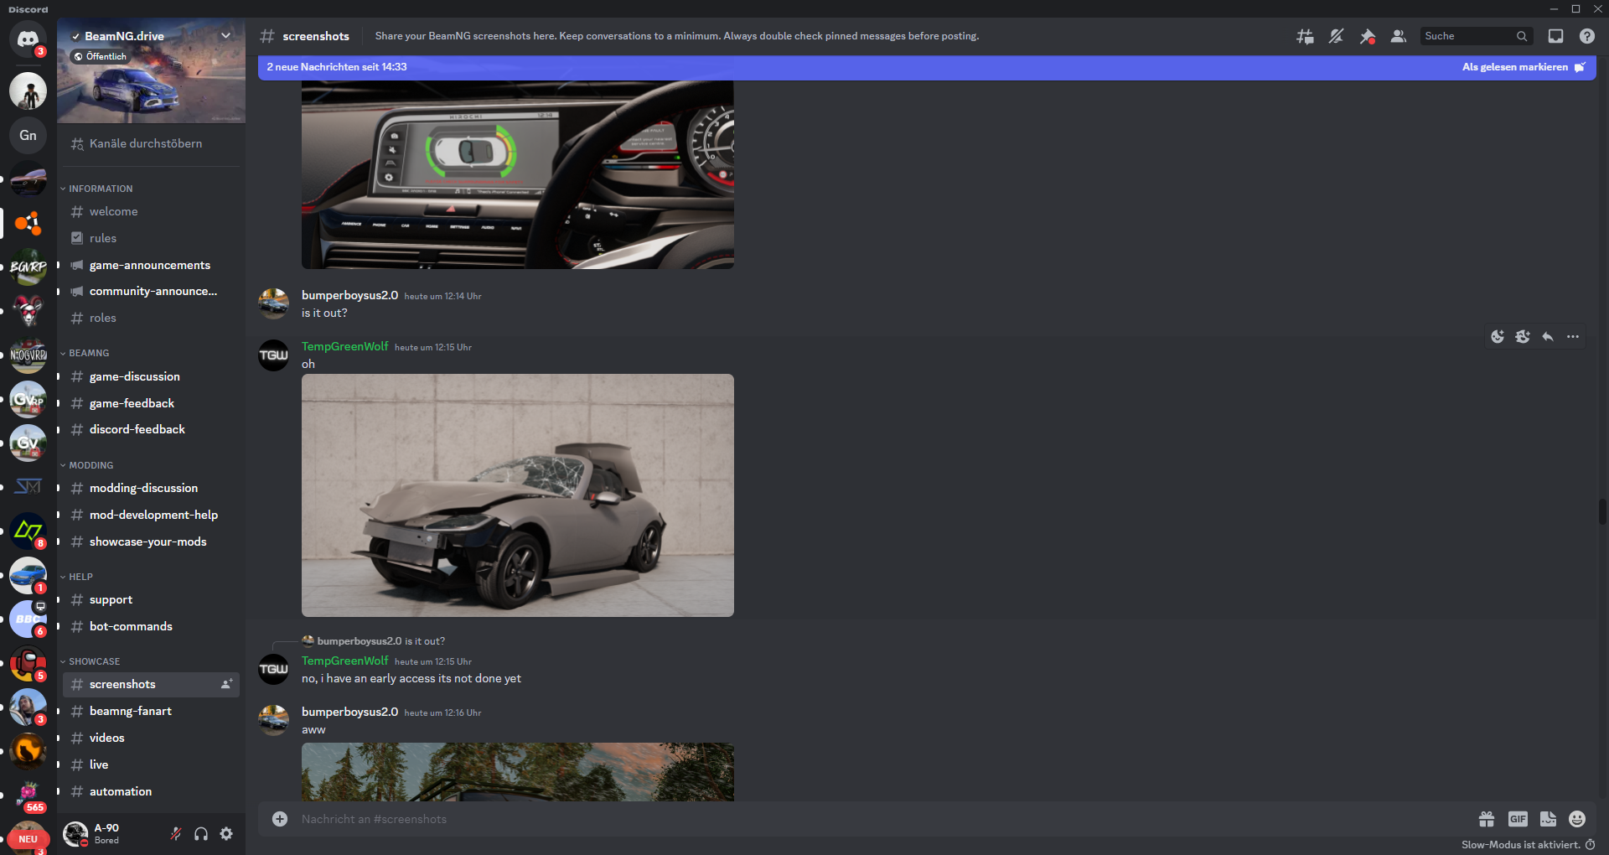Toggle microphone mute in user panel
Image resolution: width=1609 pixels, height=855 pixels.
click(176, 833)
